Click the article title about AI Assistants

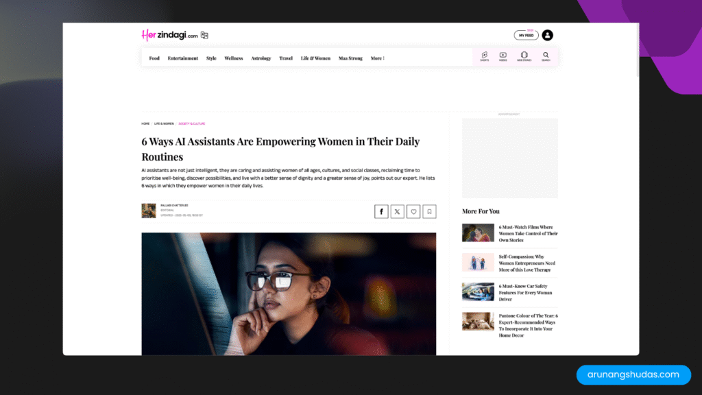280,149
